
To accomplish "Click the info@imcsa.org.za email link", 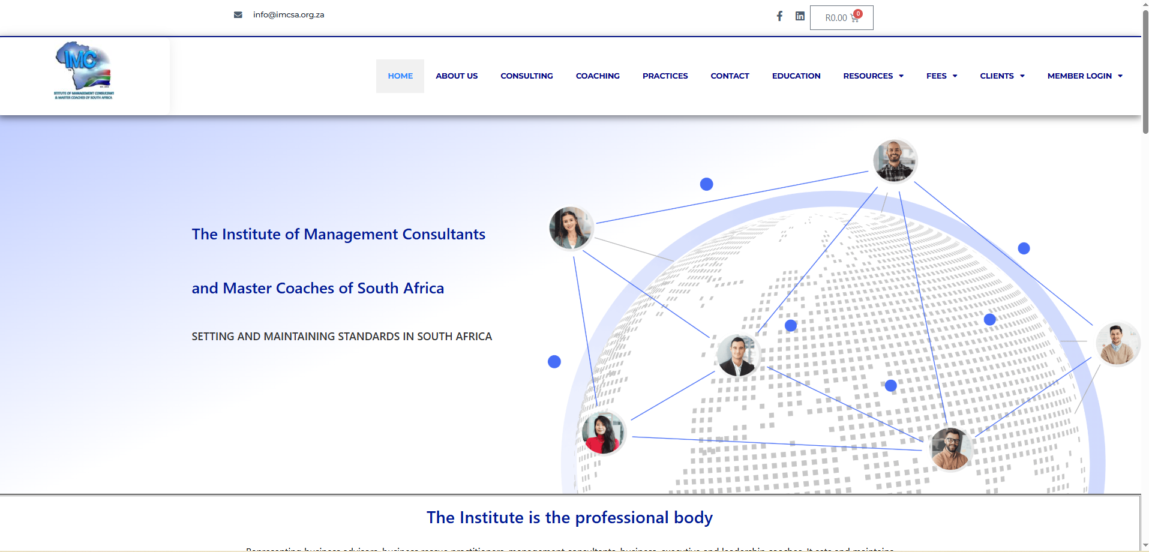I will click(x=289, y=15).
